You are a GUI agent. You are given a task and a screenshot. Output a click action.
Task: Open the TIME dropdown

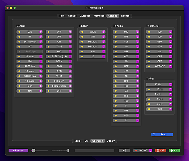[x=59, y=47]
